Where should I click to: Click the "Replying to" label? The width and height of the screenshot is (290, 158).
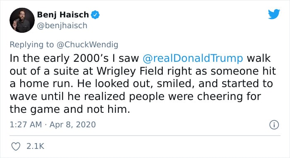(x=31, y=45)
